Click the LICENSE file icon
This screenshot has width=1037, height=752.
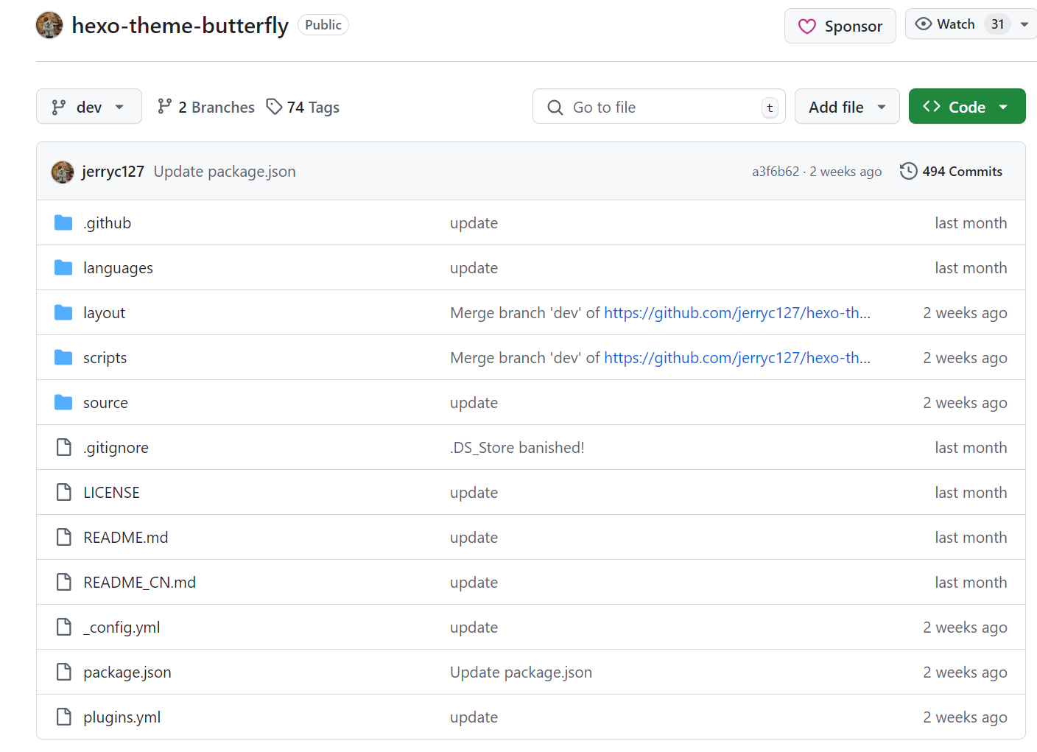tap(64, 492)
